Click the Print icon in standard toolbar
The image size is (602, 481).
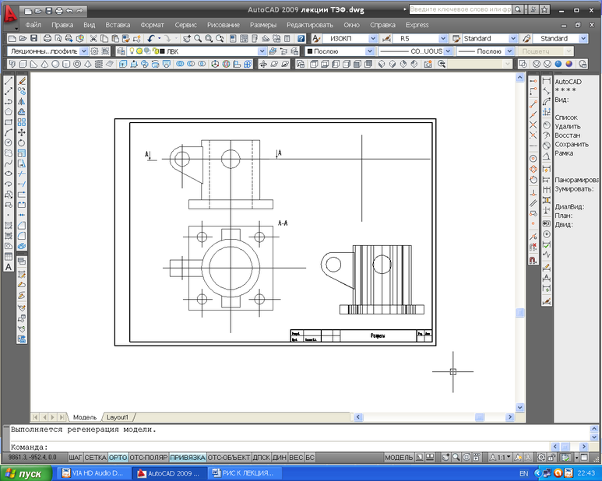(47, 38)
